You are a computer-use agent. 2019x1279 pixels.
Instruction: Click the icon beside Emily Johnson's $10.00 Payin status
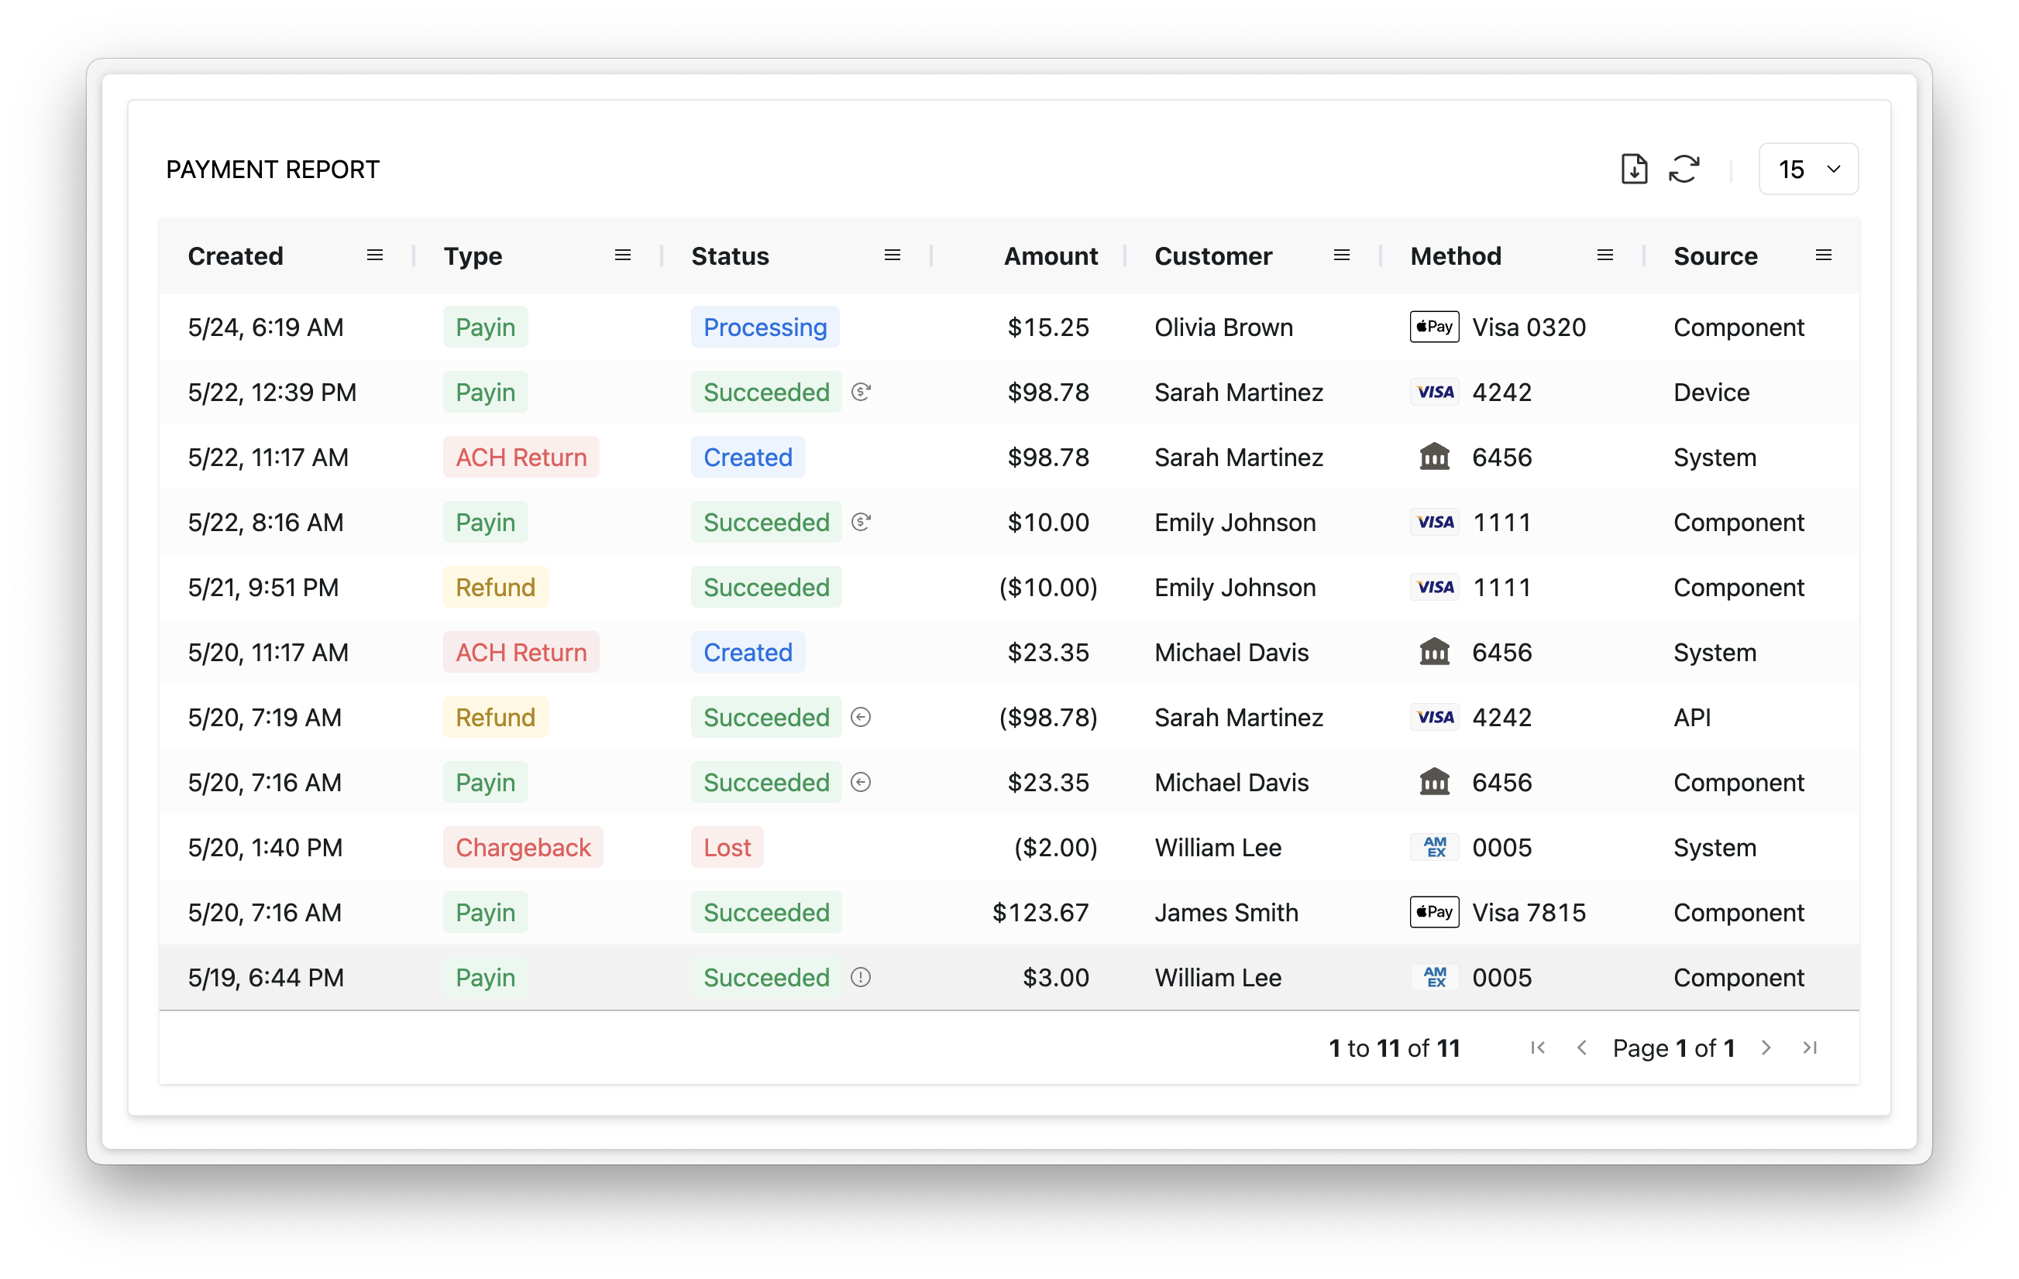coord(860,522)
